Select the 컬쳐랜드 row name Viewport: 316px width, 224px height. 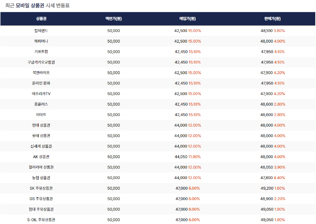pos(41,31)
